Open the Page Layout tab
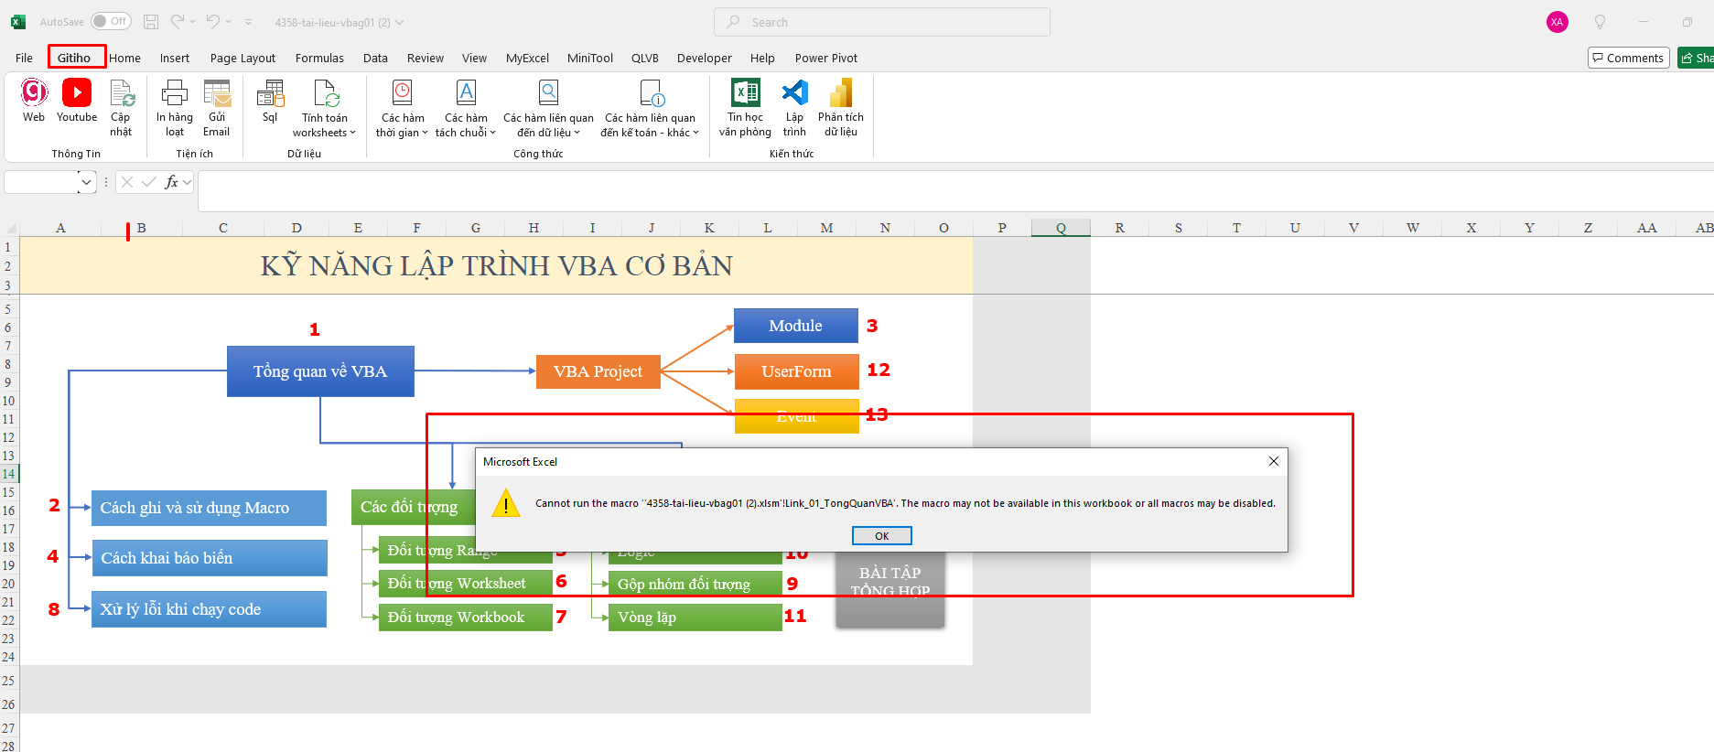This screenshot has width=1714, height=752. tap(243, 58)
